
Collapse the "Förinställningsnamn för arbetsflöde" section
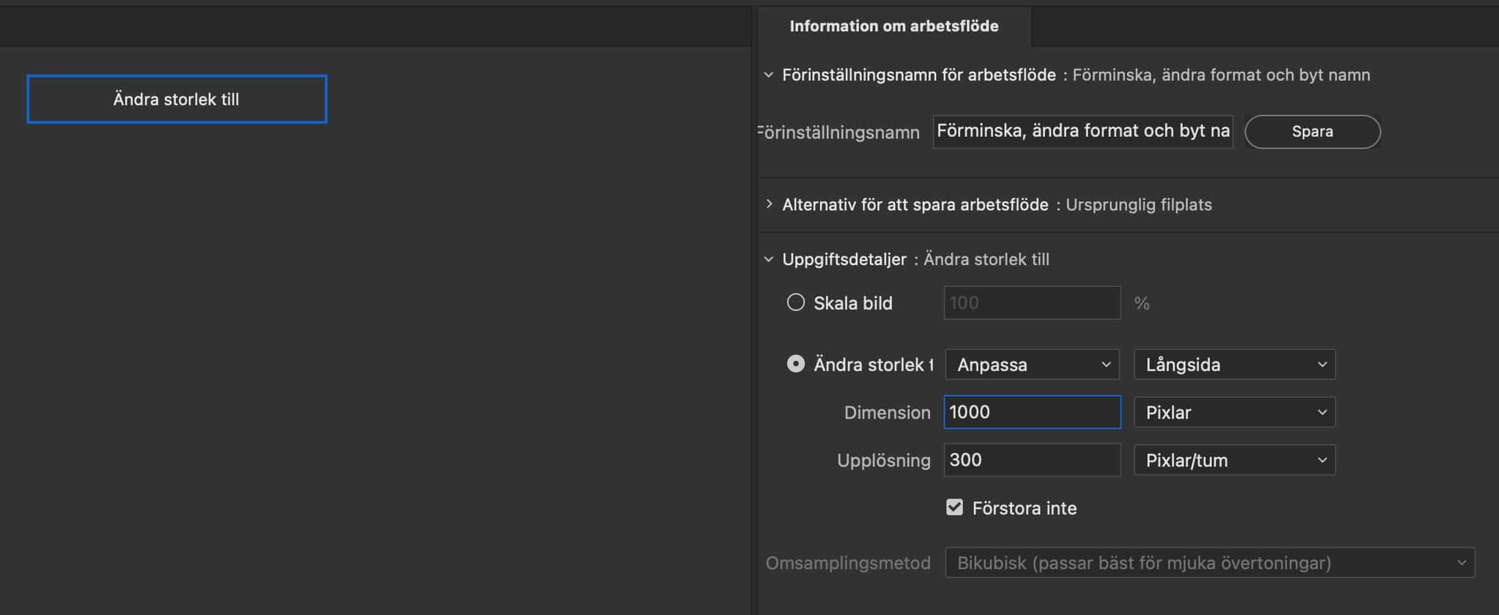[769, 75]
